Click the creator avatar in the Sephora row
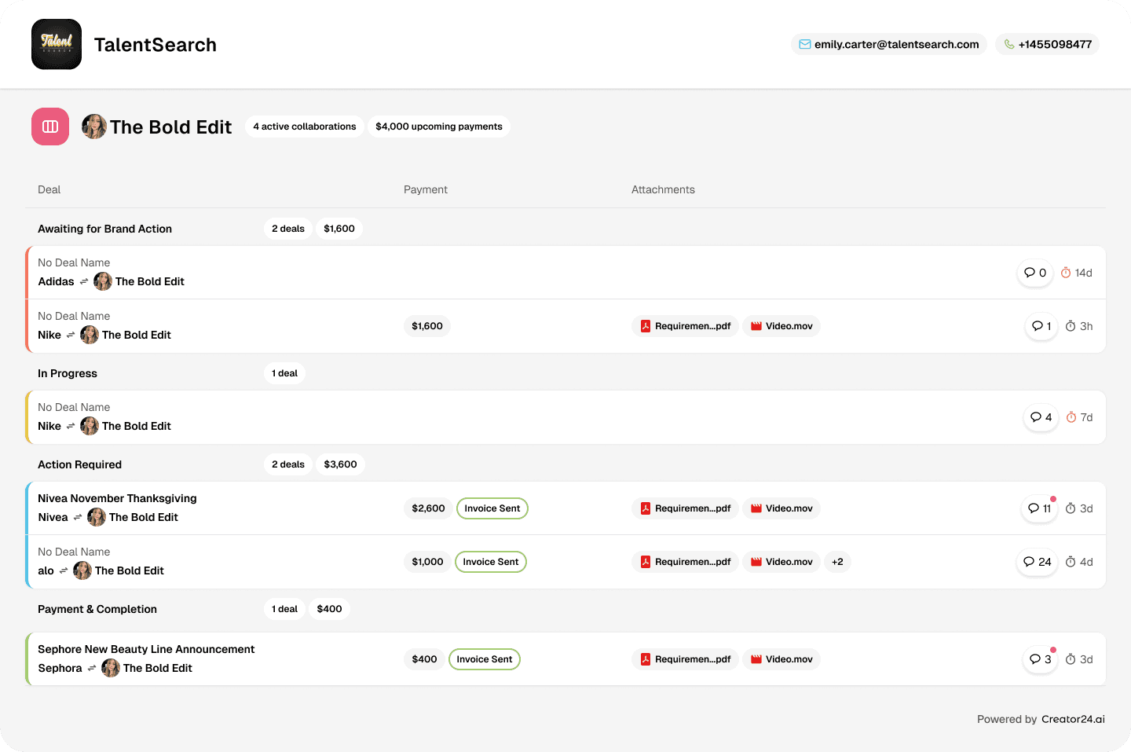 (x=111, y=668)
